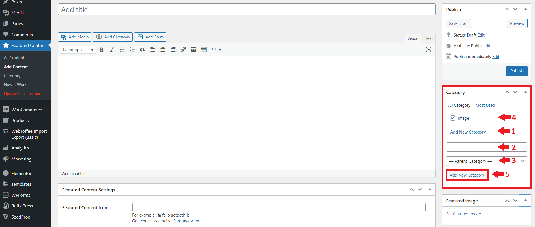The height and width of the screenshot is (227, 535).
Task: Select the Most Used tab
Action: click(485, 105)
